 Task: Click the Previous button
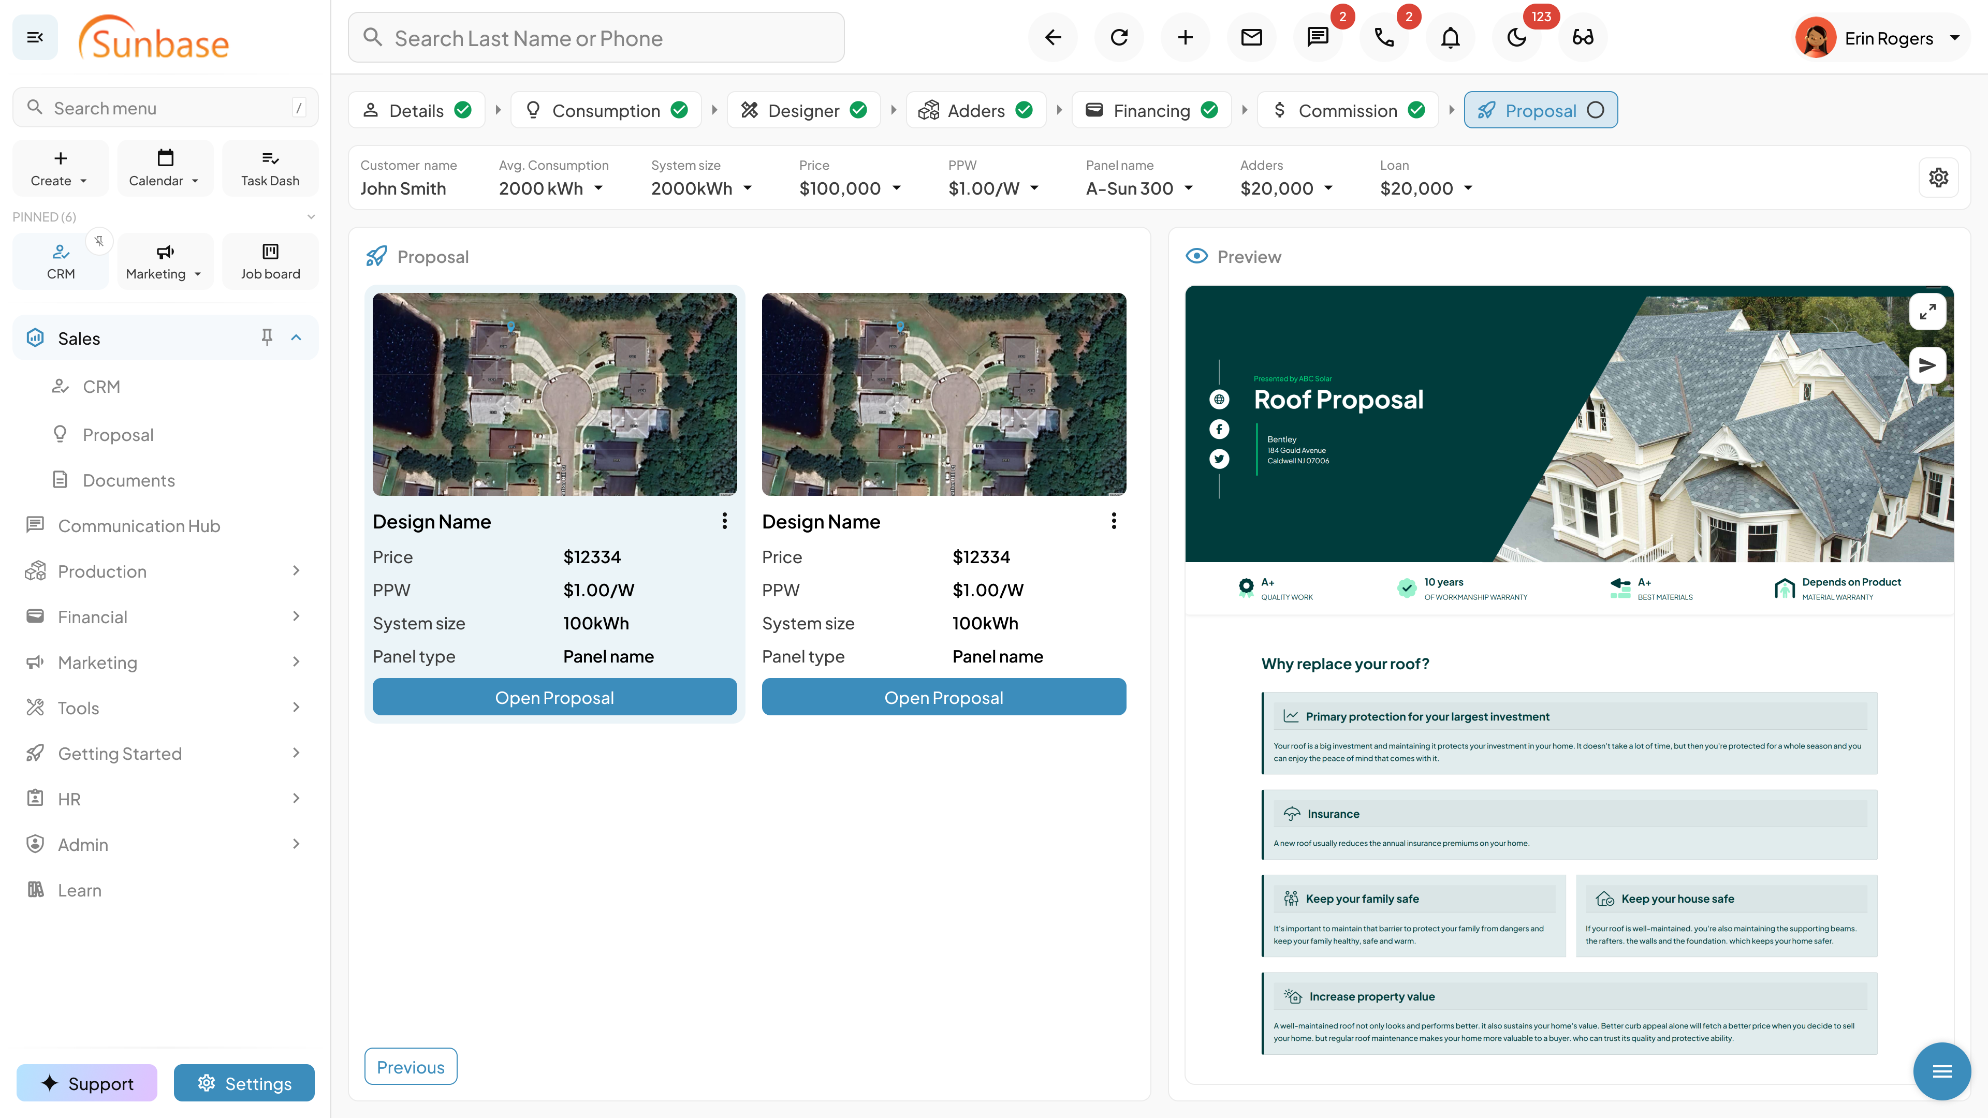411,1067
